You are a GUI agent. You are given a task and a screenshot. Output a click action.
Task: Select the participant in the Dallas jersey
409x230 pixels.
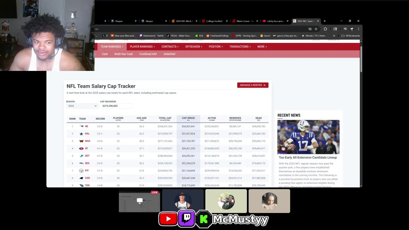click(183, 201)
